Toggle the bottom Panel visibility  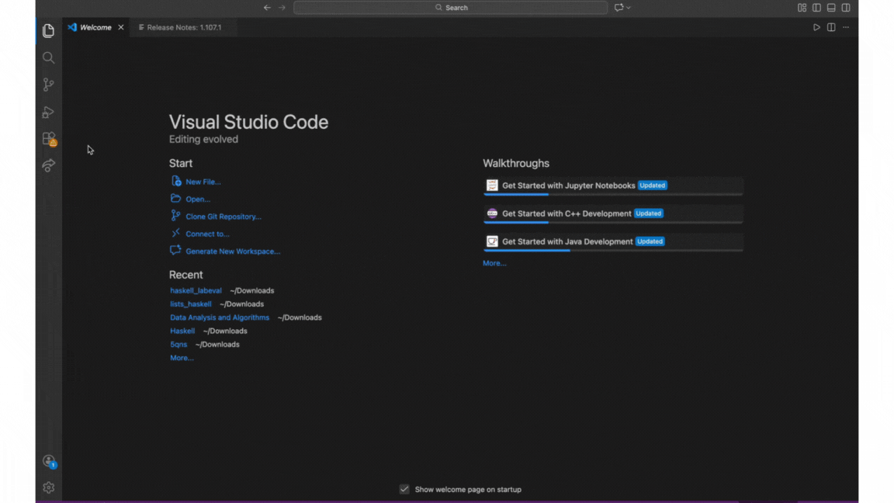830,7
